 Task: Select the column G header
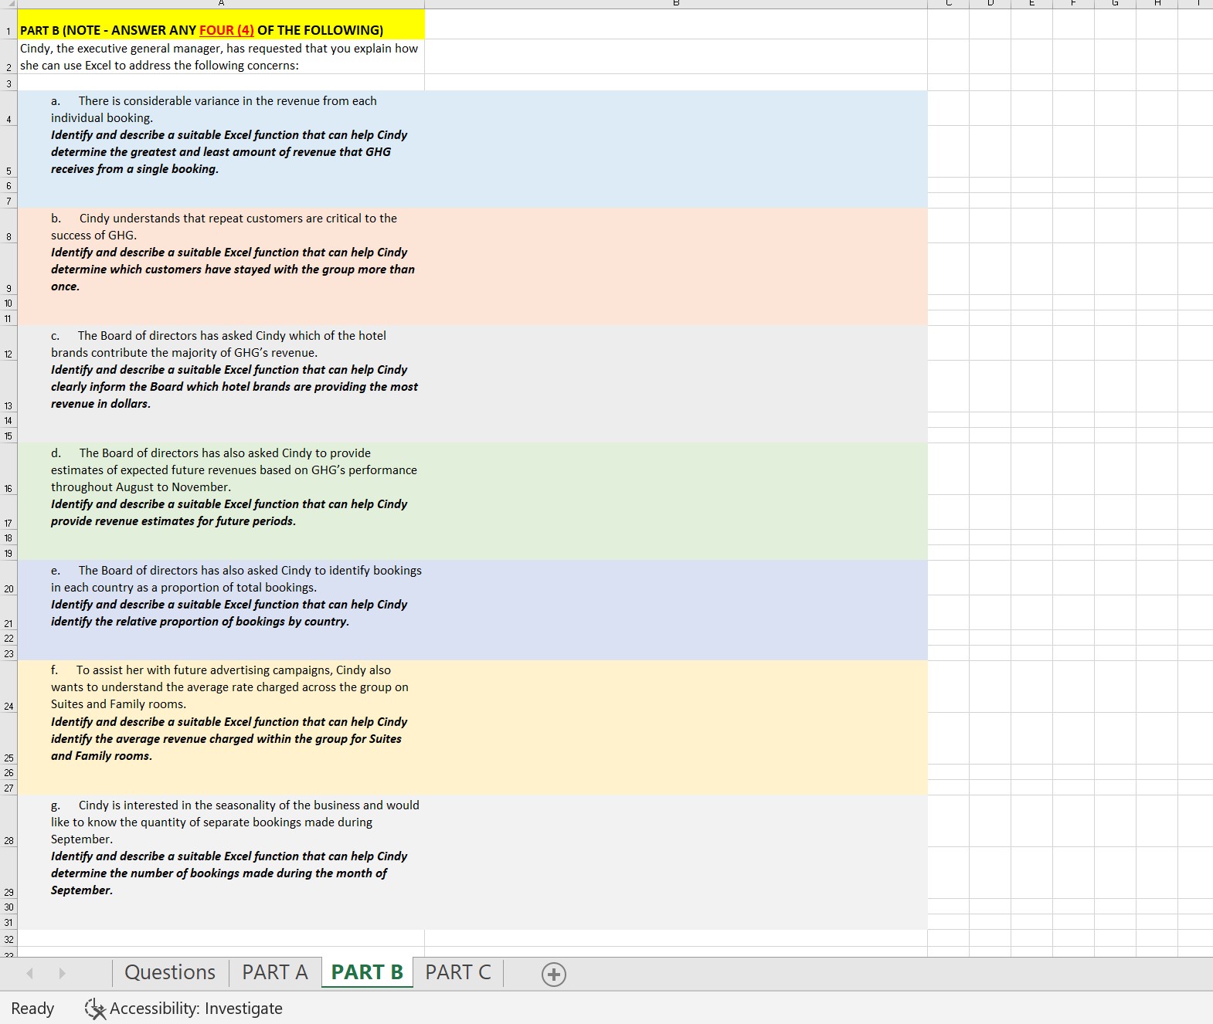click(x=1115, y=4)
